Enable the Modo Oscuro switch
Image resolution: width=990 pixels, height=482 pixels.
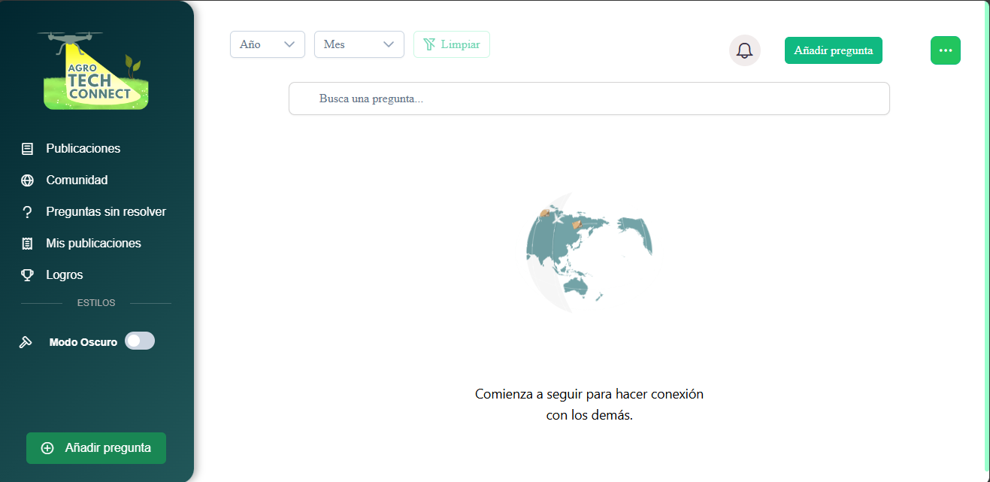(140, 341)
